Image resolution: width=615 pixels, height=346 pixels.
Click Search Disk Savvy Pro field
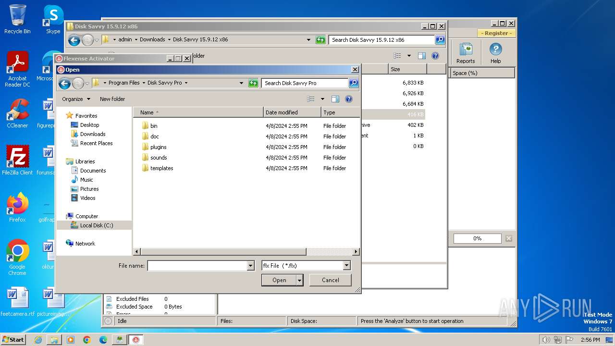[305, 83]
